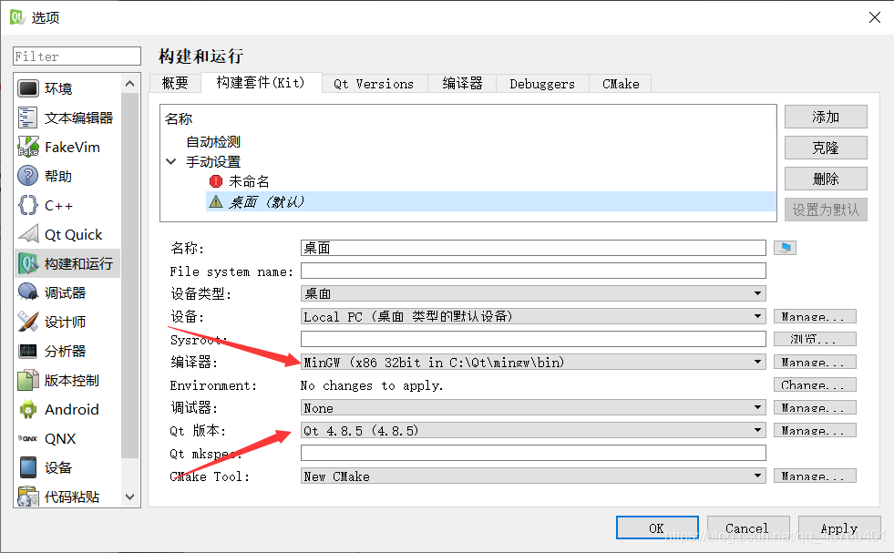Switch to the 构建套件(Kit) tab
This screenshot has height=553, width=894.
coord(262,82)
